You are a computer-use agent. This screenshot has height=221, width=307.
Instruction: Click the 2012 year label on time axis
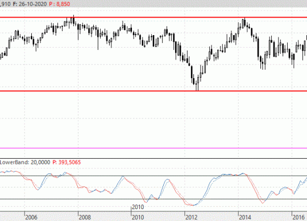point(191,217)
